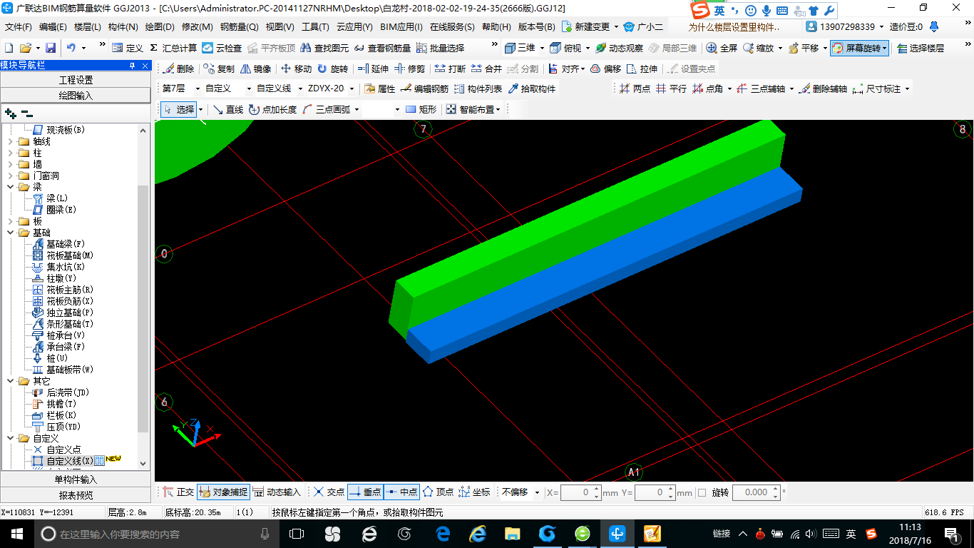Click 全屏 full screen view

(722, 48)
